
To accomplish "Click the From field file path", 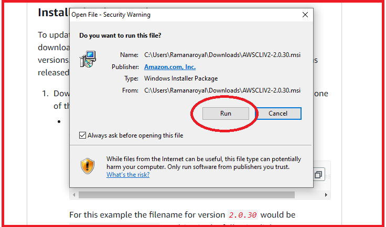I will (x=222, y=90).
